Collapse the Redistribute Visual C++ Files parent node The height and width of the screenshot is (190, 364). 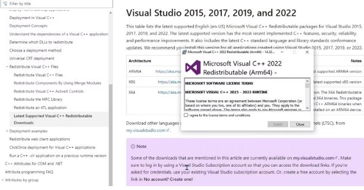[7, 67]
